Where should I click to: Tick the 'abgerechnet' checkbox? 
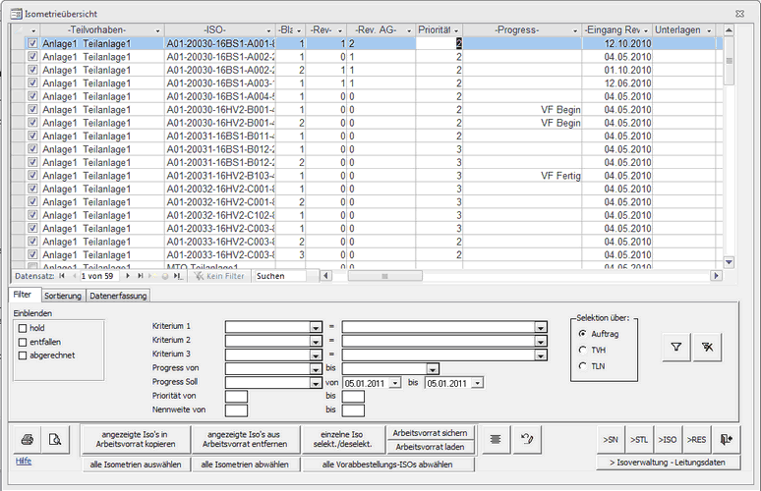(24, 355)
